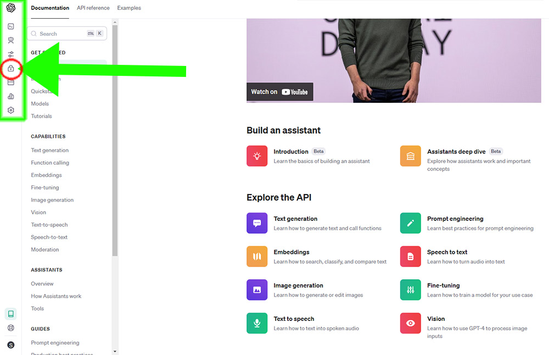Click the orange Assistants deep dive icon

pos(410,156)
